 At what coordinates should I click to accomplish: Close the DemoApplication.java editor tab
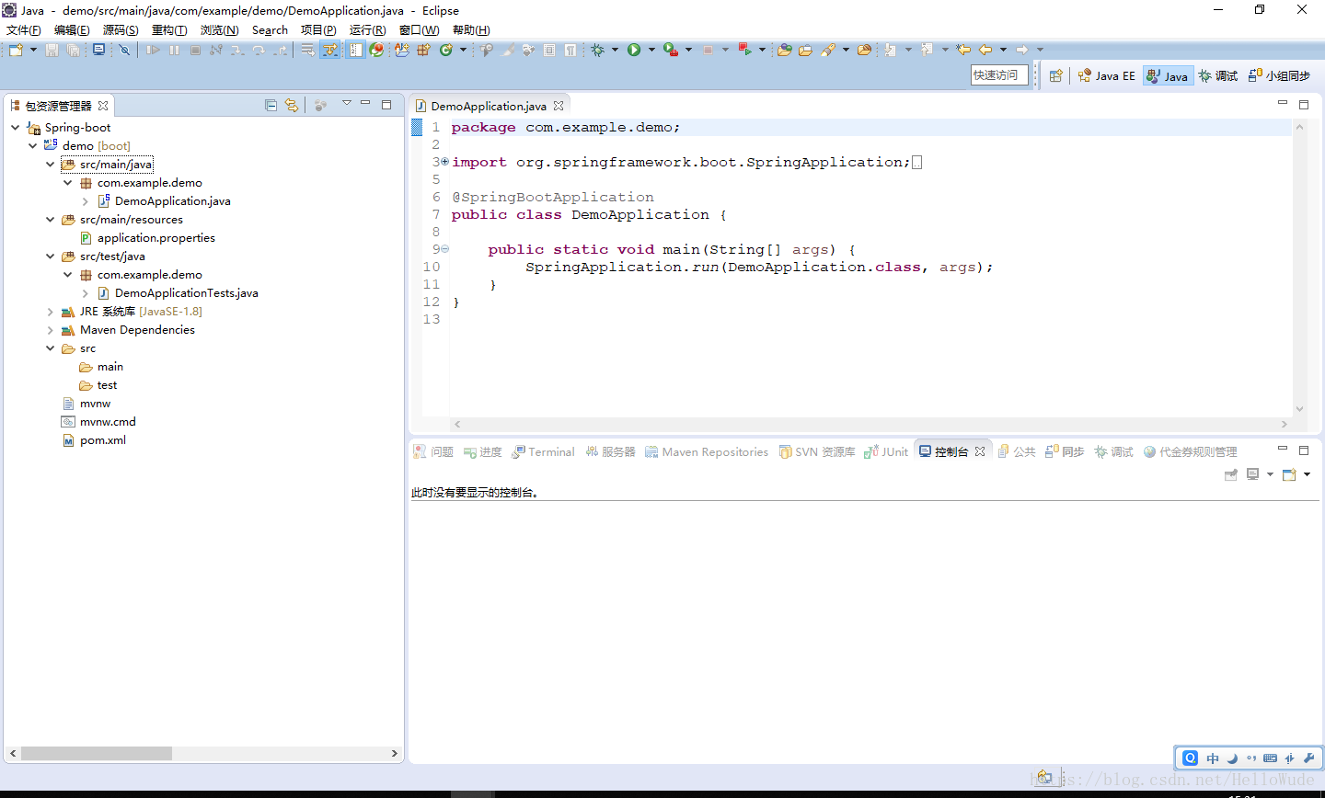pyautogui.click(x=559, y=106)
